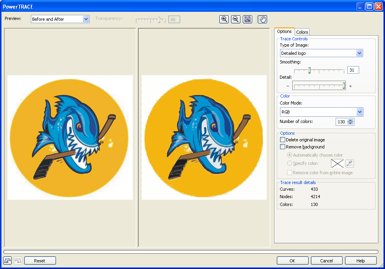Enable Delete original image checkbox

tap(283, 140)
